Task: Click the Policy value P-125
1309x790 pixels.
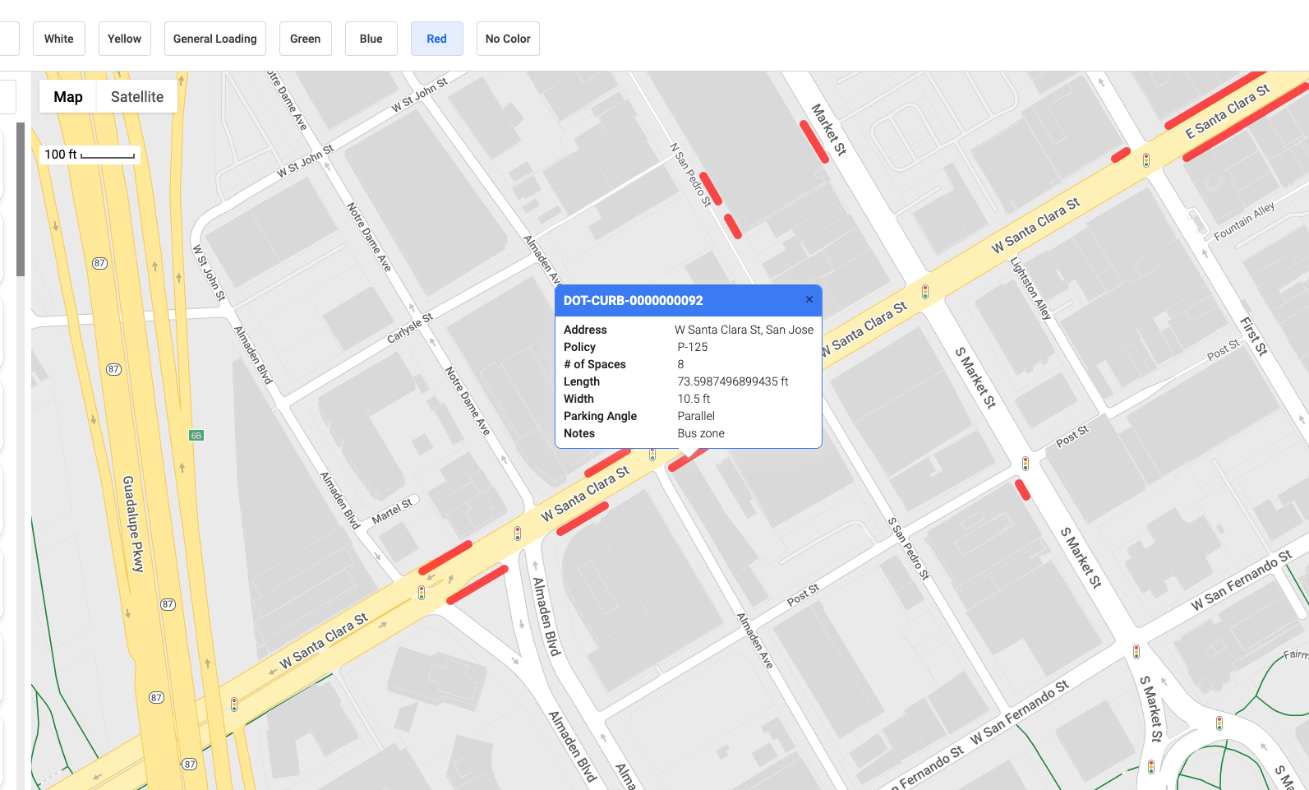Action: pyautogui.click(x=693, y=347)
